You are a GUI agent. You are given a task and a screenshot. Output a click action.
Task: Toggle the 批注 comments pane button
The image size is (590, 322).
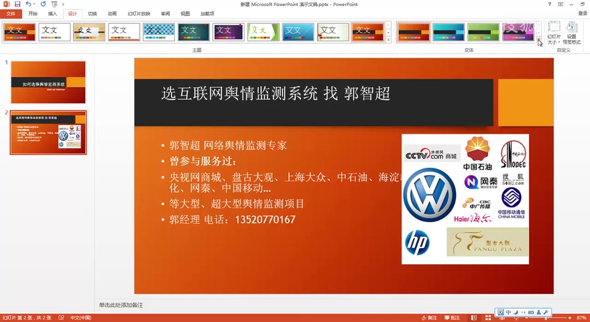pos(453,317)
